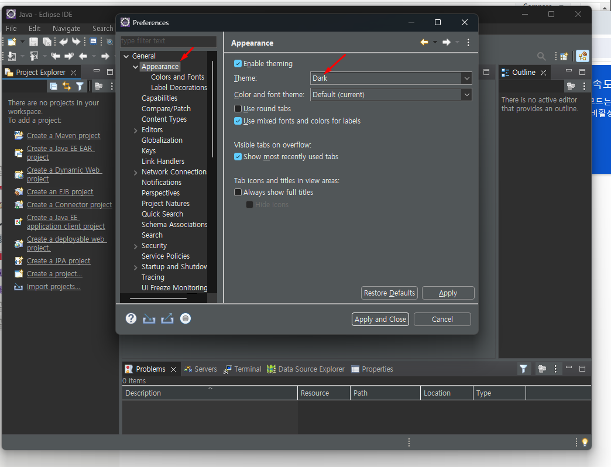The image size is (611, 467).
Task: Click the Problems view filter icon
Action: (523, 369)
